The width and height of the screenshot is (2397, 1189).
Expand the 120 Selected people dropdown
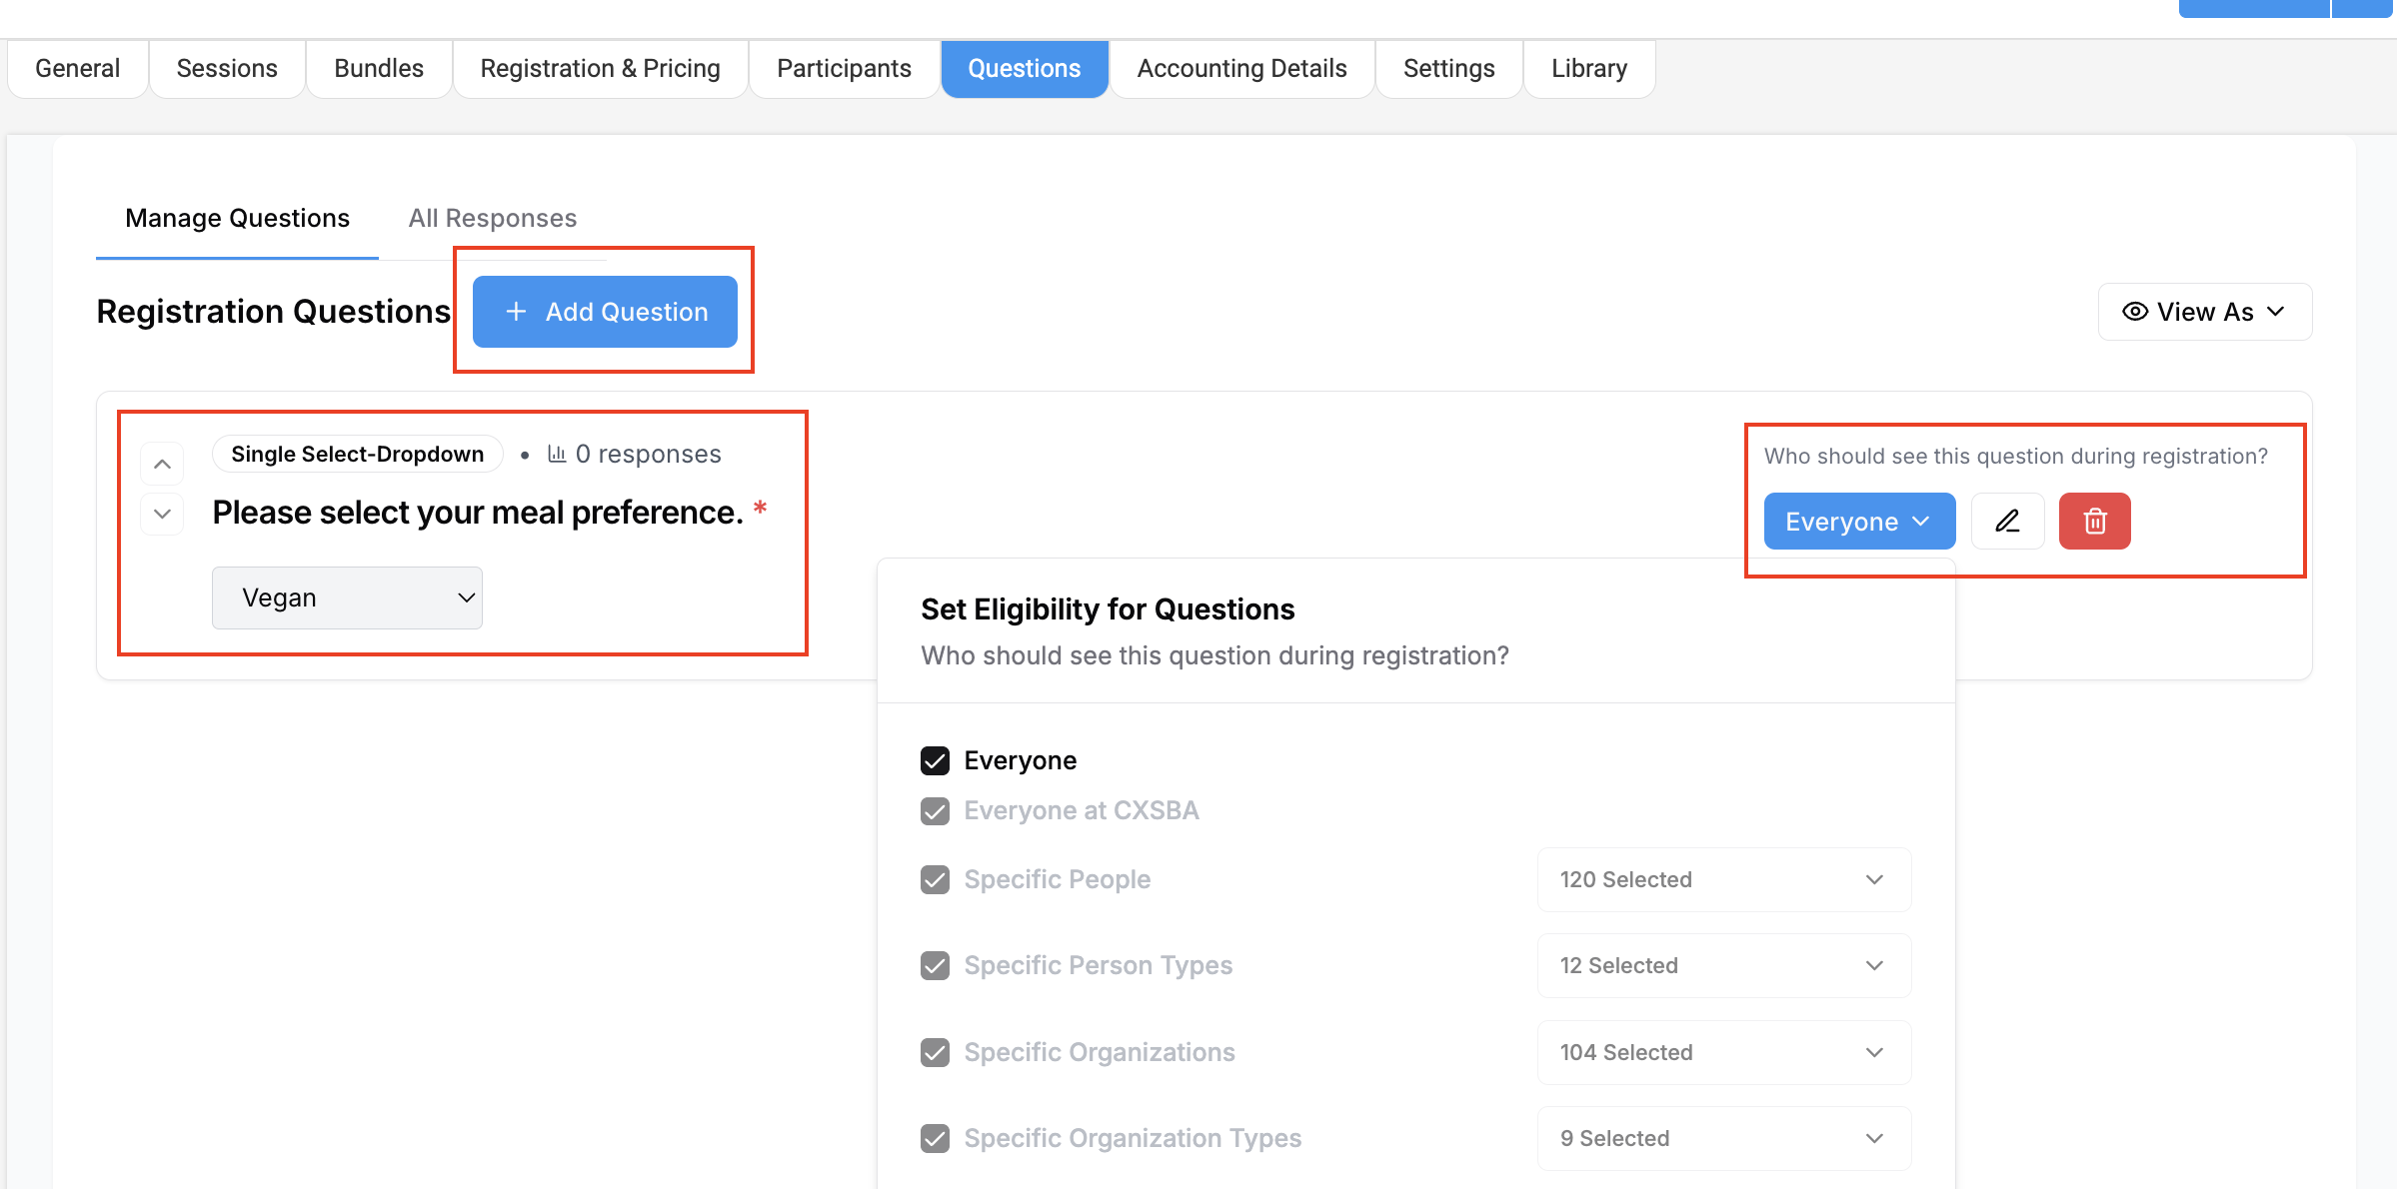point(1723,879)
